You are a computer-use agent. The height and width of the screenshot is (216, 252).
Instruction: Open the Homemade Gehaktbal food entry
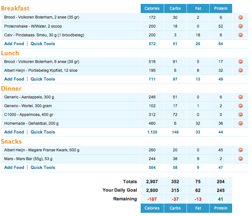pos(31,123)
